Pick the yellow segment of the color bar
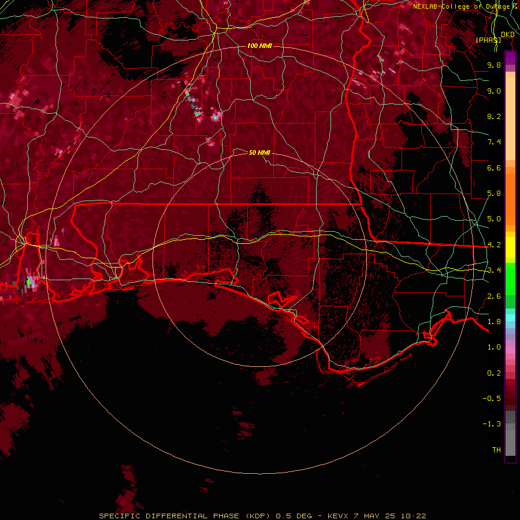The image size is (520, 520). click(x=510, y=247)
